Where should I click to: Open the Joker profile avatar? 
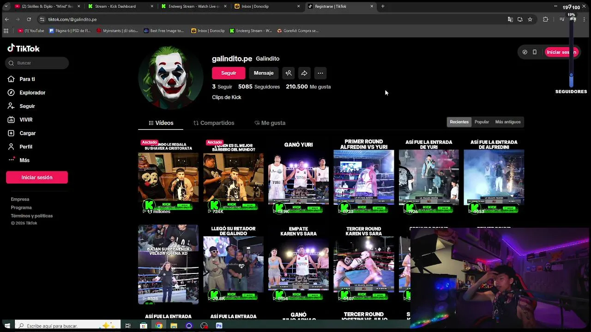(171, 77)
